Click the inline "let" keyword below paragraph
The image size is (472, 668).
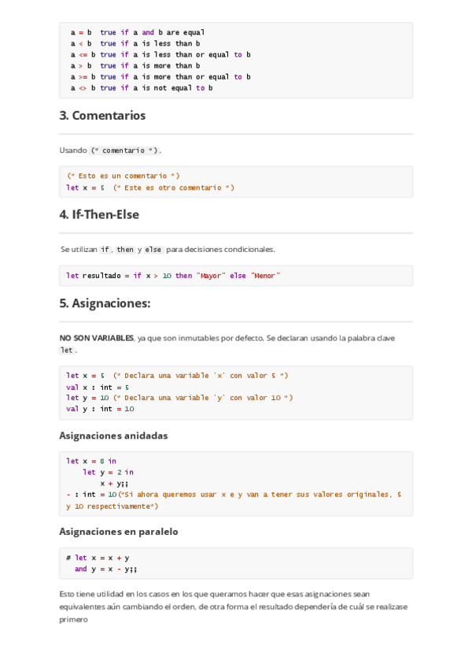(67, 351)
